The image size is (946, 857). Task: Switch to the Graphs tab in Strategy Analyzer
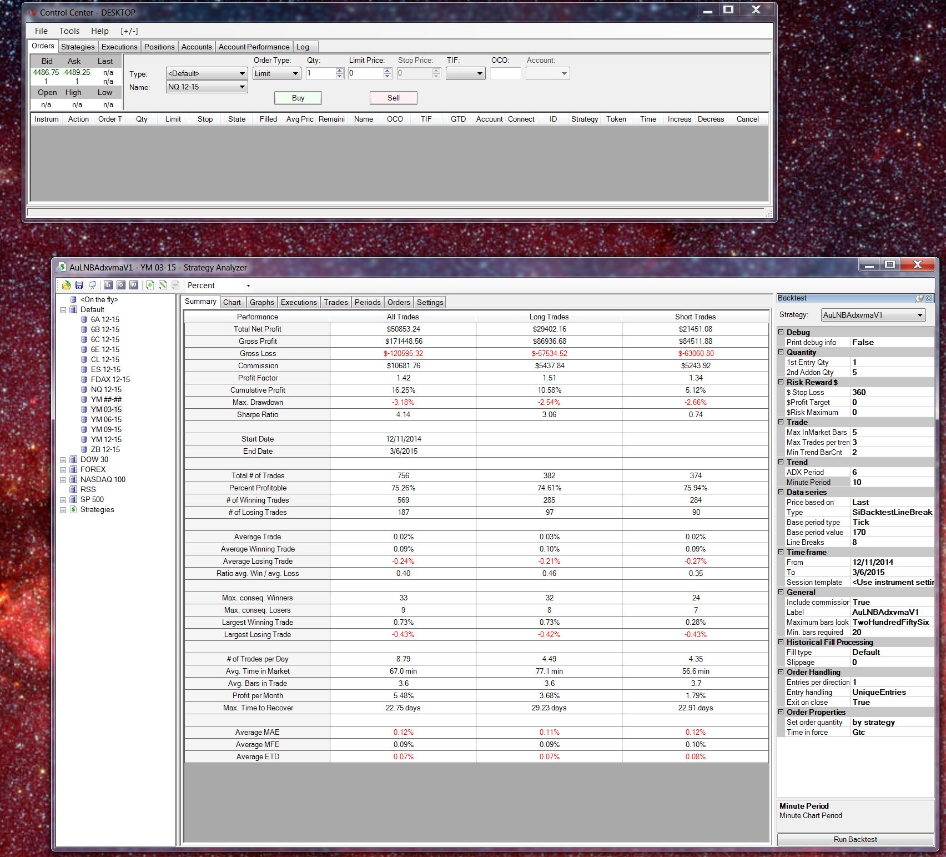coord(261,302)
